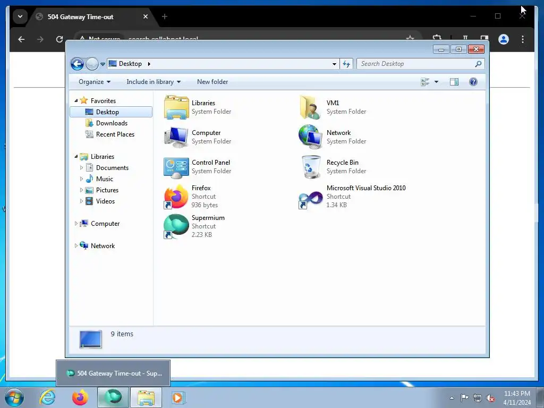Select the VM1 user folder icon
Image resolution: width=544 pixels, height=408 pixels.
tap(310, 107)
